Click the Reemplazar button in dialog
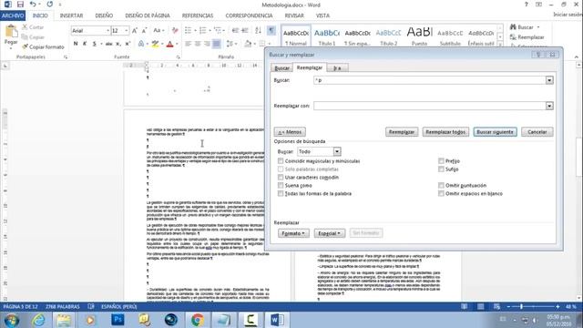583x328 pixels. pos(402,132)
